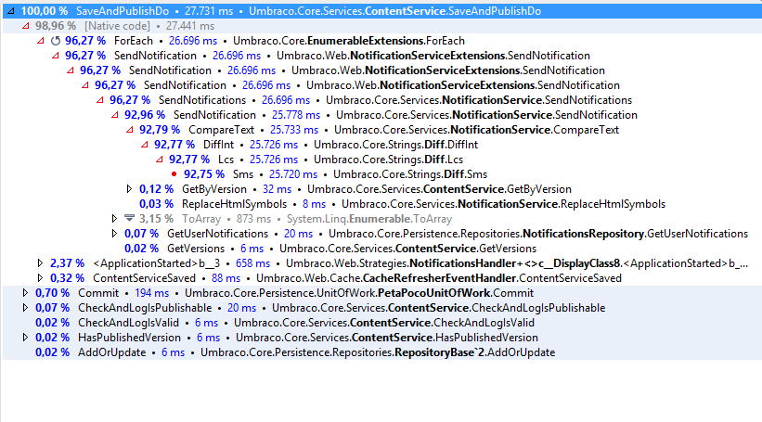This screenshot has height=422, width=762.
Task: Select the AddOrUpdate row
Action: coord(381,352)
